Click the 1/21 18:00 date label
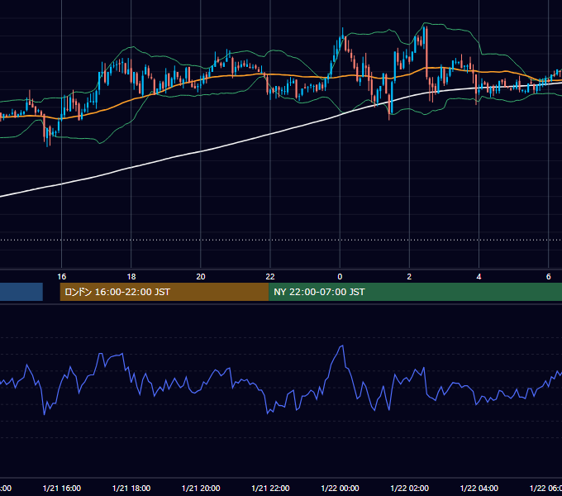The height and width of the screenshot is (496, 562). [x=131, y=488]
